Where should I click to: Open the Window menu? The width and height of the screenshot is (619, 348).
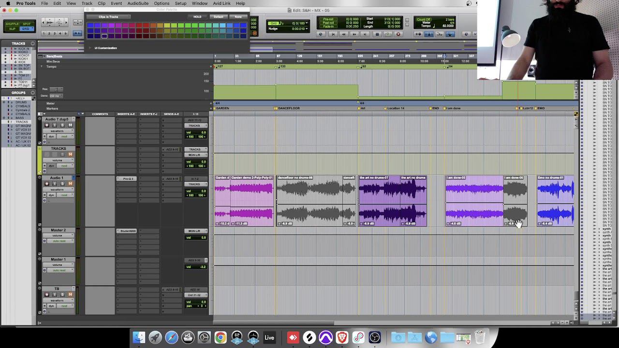click(200, 3)
